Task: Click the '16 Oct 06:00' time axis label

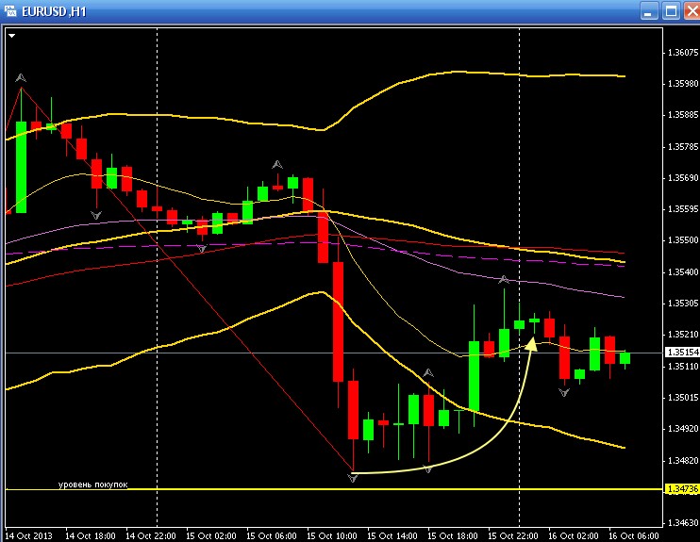Action: 633,535
